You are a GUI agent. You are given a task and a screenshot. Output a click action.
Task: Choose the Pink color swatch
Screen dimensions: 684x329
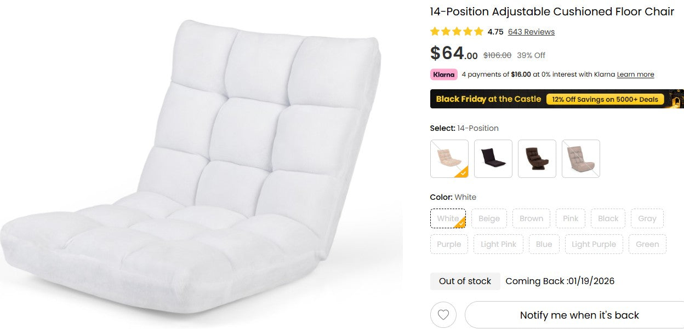(570, 218)
